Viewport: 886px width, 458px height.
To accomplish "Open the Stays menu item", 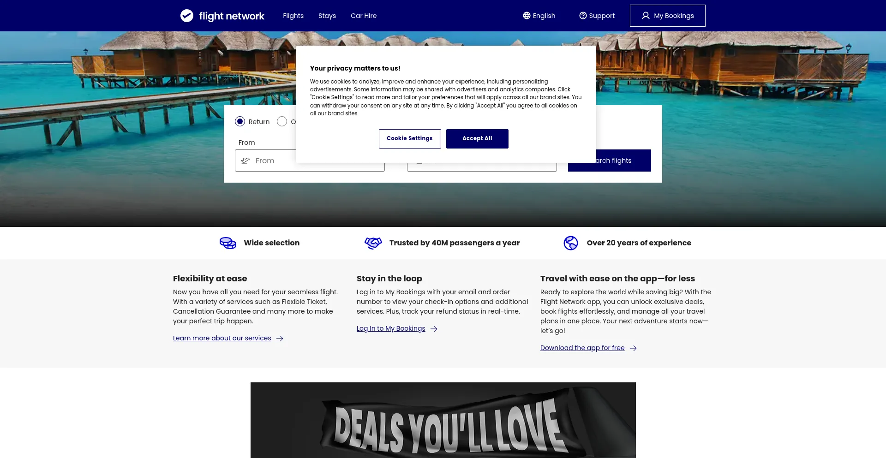I will [x=327, y=16].
